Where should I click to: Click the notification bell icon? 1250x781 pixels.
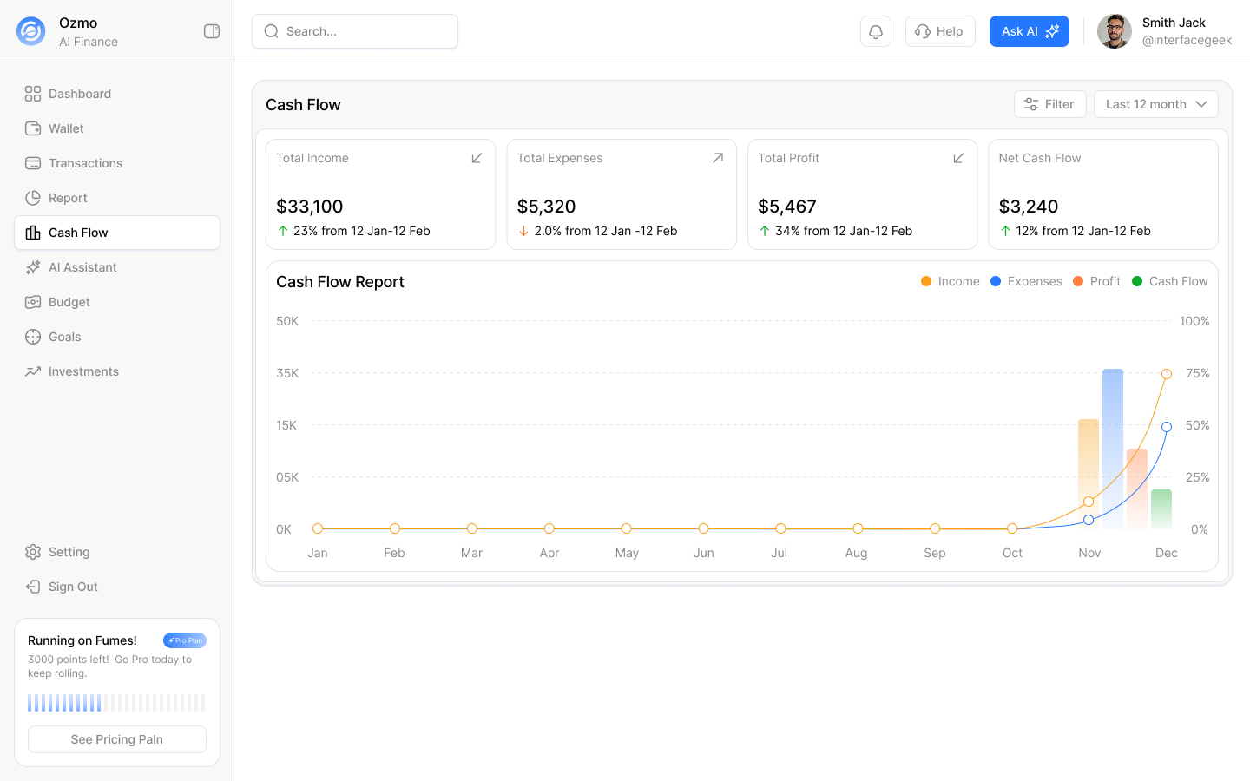[x=875, y=31]
